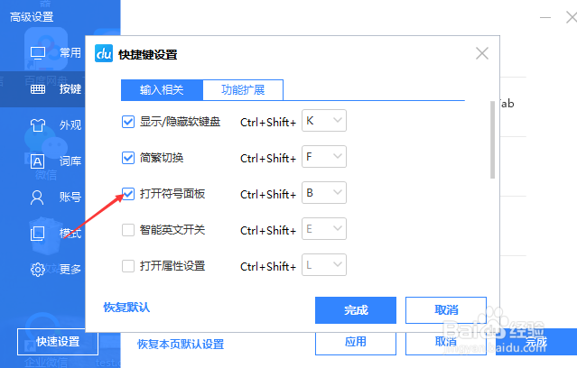This screenshot has height=368, width=577.
Task: Open the 外观 shirt icon section
Action: (x=38, y=125)
